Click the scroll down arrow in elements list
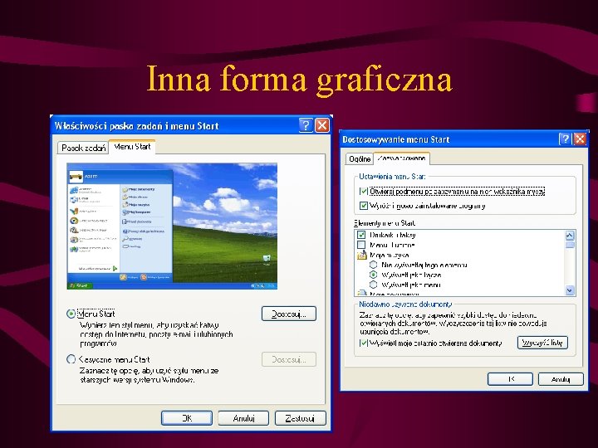598x448 pixels. point(570,290)
